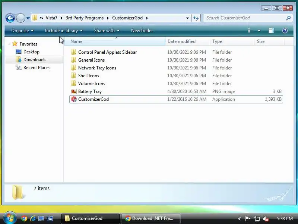This screenshot has height=224, width=298.
Task: Open the address bar history dropdown
Action: click(187, 18)
